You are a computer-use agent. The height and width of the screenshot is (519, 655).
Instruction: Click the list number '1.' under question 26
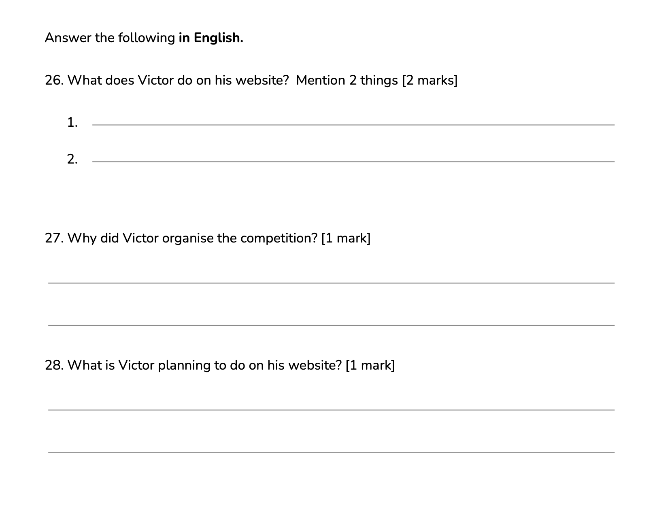click(72, 122)
